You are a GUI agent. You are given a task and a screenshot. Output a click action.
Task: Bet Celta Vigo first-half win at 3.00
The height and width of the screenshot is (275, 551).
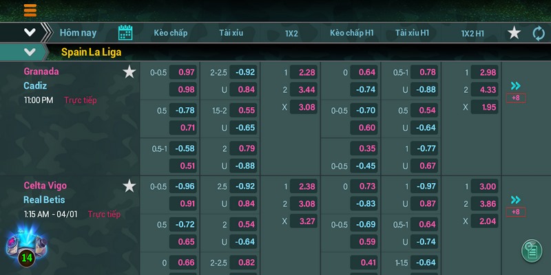[485, 186]
